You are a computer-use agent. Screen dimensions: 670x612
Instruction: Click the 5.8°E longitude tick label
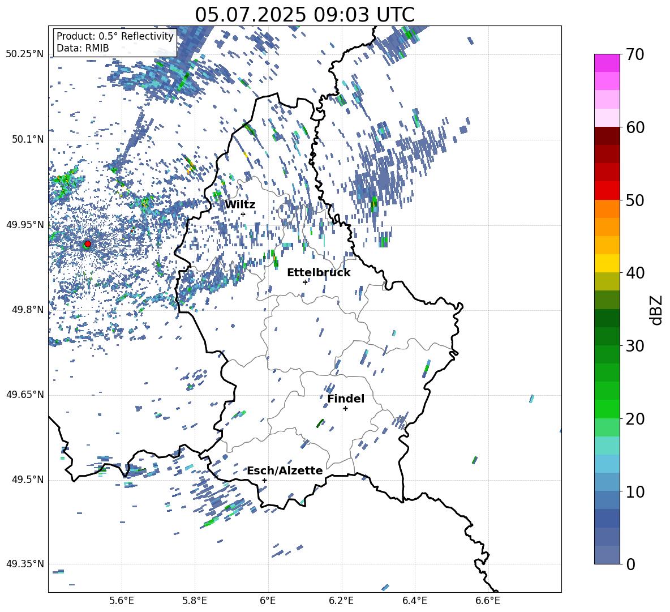(195, 601)
